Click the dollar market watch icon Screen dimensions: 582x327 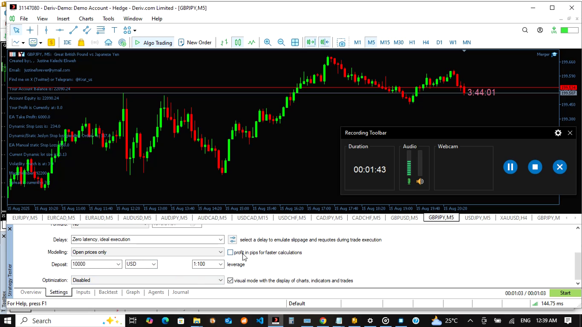(x=51, y=43)
